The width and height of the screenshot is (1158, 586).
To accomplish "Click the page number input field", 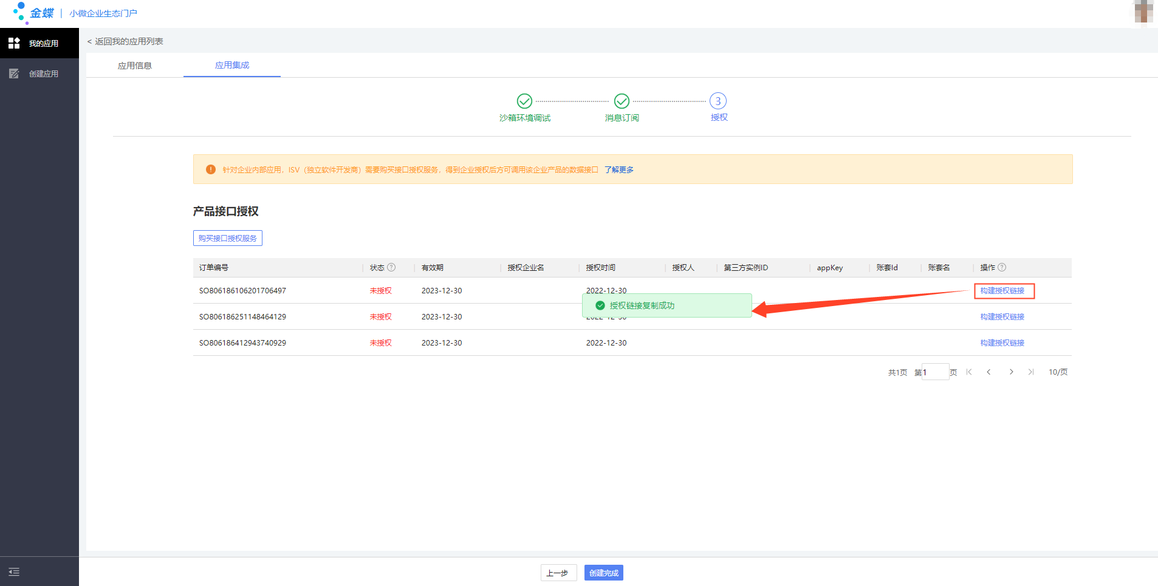I will (935, 372).
